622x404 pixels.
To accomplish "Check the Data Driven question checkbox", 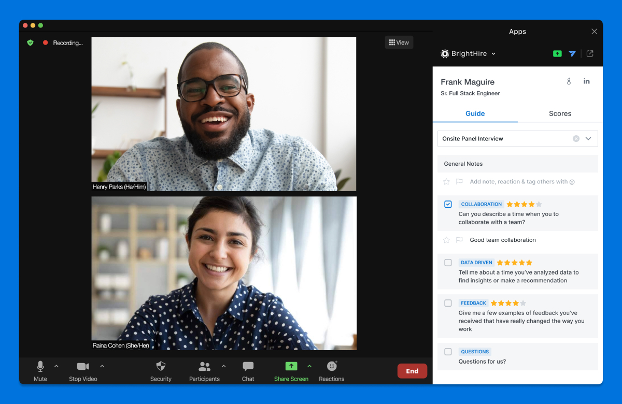I will click(x=448, y=263).
